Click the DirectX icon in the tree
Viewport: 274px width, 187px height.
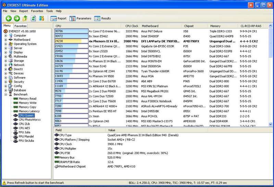tap(11, 69)
